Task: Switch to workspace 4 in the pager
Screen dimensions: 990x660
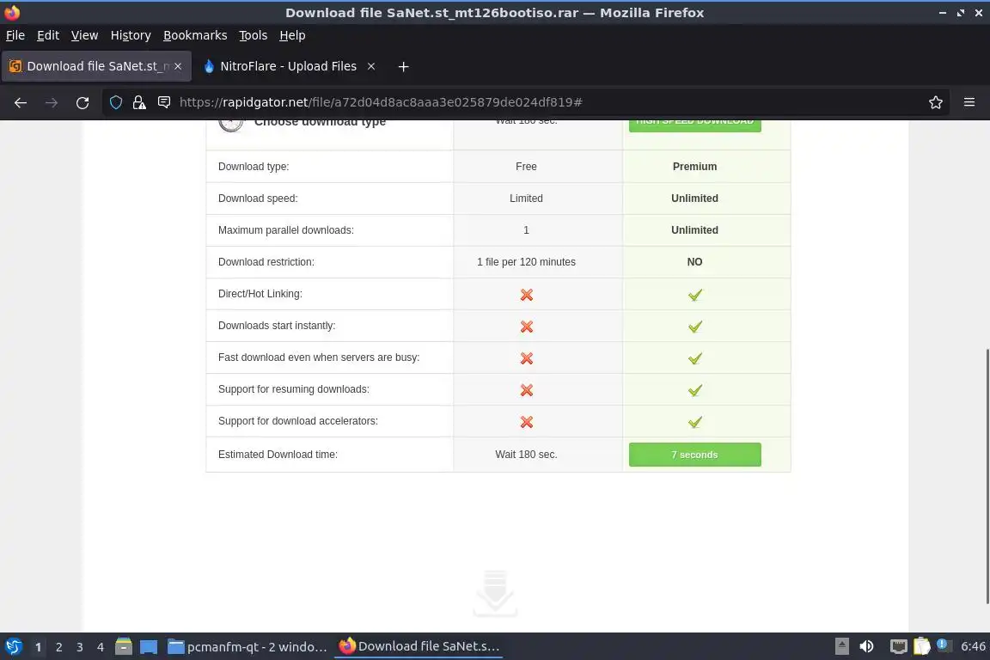Action: click(101, 647)
